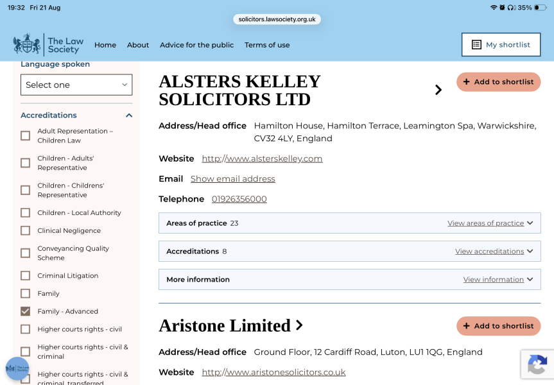Click the Language spoken heading
The width and height of the screenshot is (554, 385).
pos(55,64)
